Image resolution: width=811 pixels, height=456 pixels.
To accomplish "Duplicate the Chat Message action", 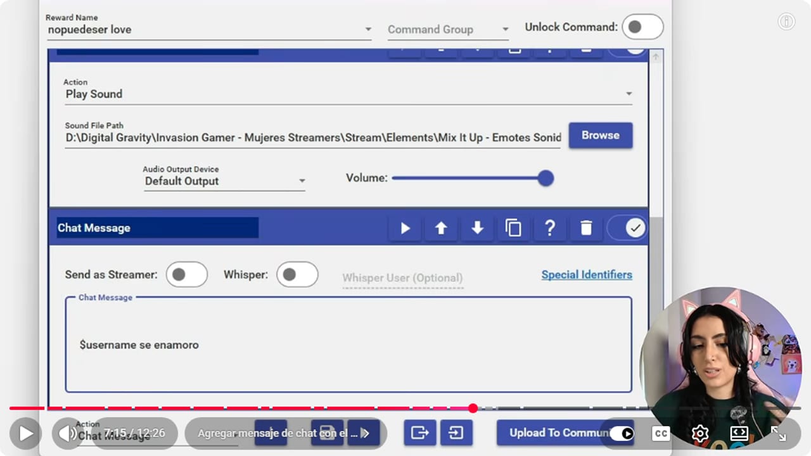I will pos(513,228).
